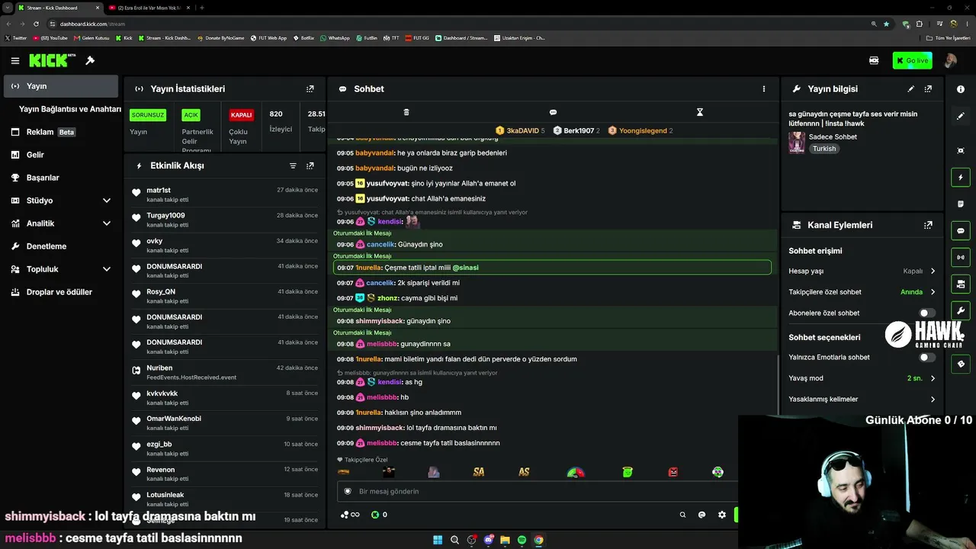
Task: Open the Yavaş mod setting
Action: 862,378
